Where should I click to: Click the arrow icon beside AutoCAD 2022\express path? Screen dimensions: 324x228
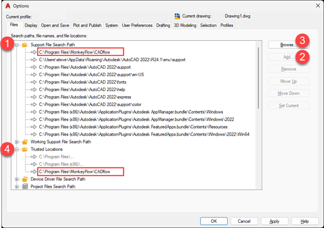click(x=34, y=97)
